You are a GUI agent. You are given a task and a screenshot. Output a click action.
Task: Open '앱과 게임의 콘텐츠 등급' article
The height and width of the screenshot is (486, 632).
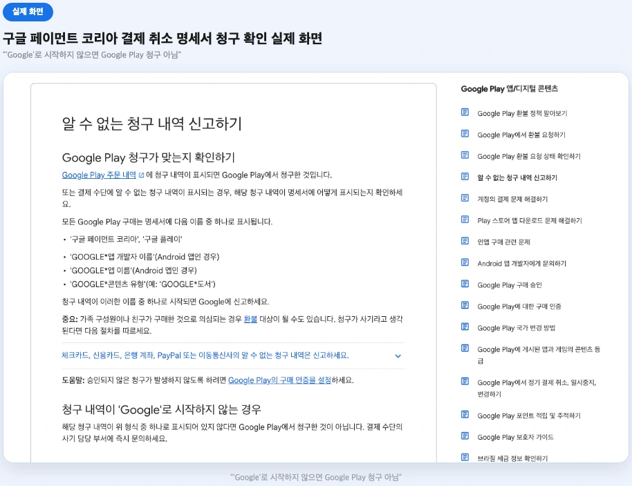[x=539, y=356]
